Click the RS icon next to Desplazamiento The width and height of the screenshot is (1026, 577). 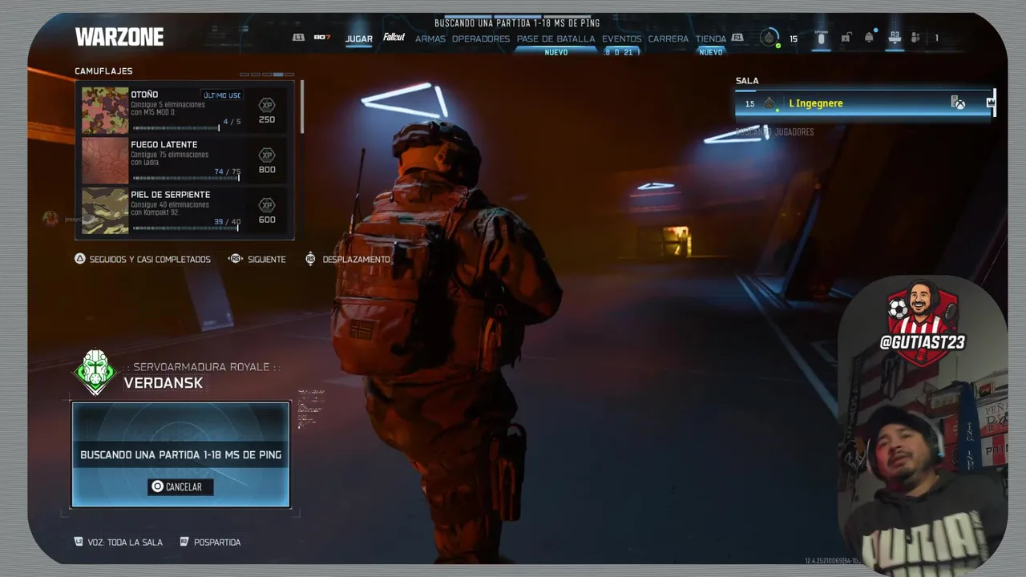point(310,259)
